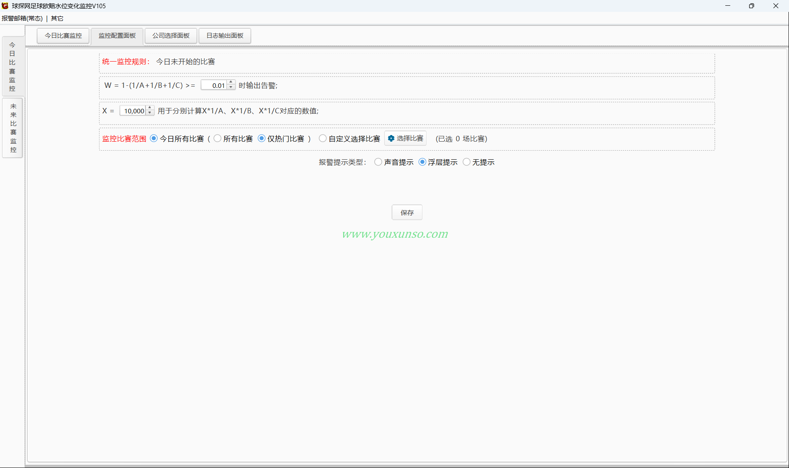
Task: Enable 声音提示 alert type
Action: click(378, 162)
